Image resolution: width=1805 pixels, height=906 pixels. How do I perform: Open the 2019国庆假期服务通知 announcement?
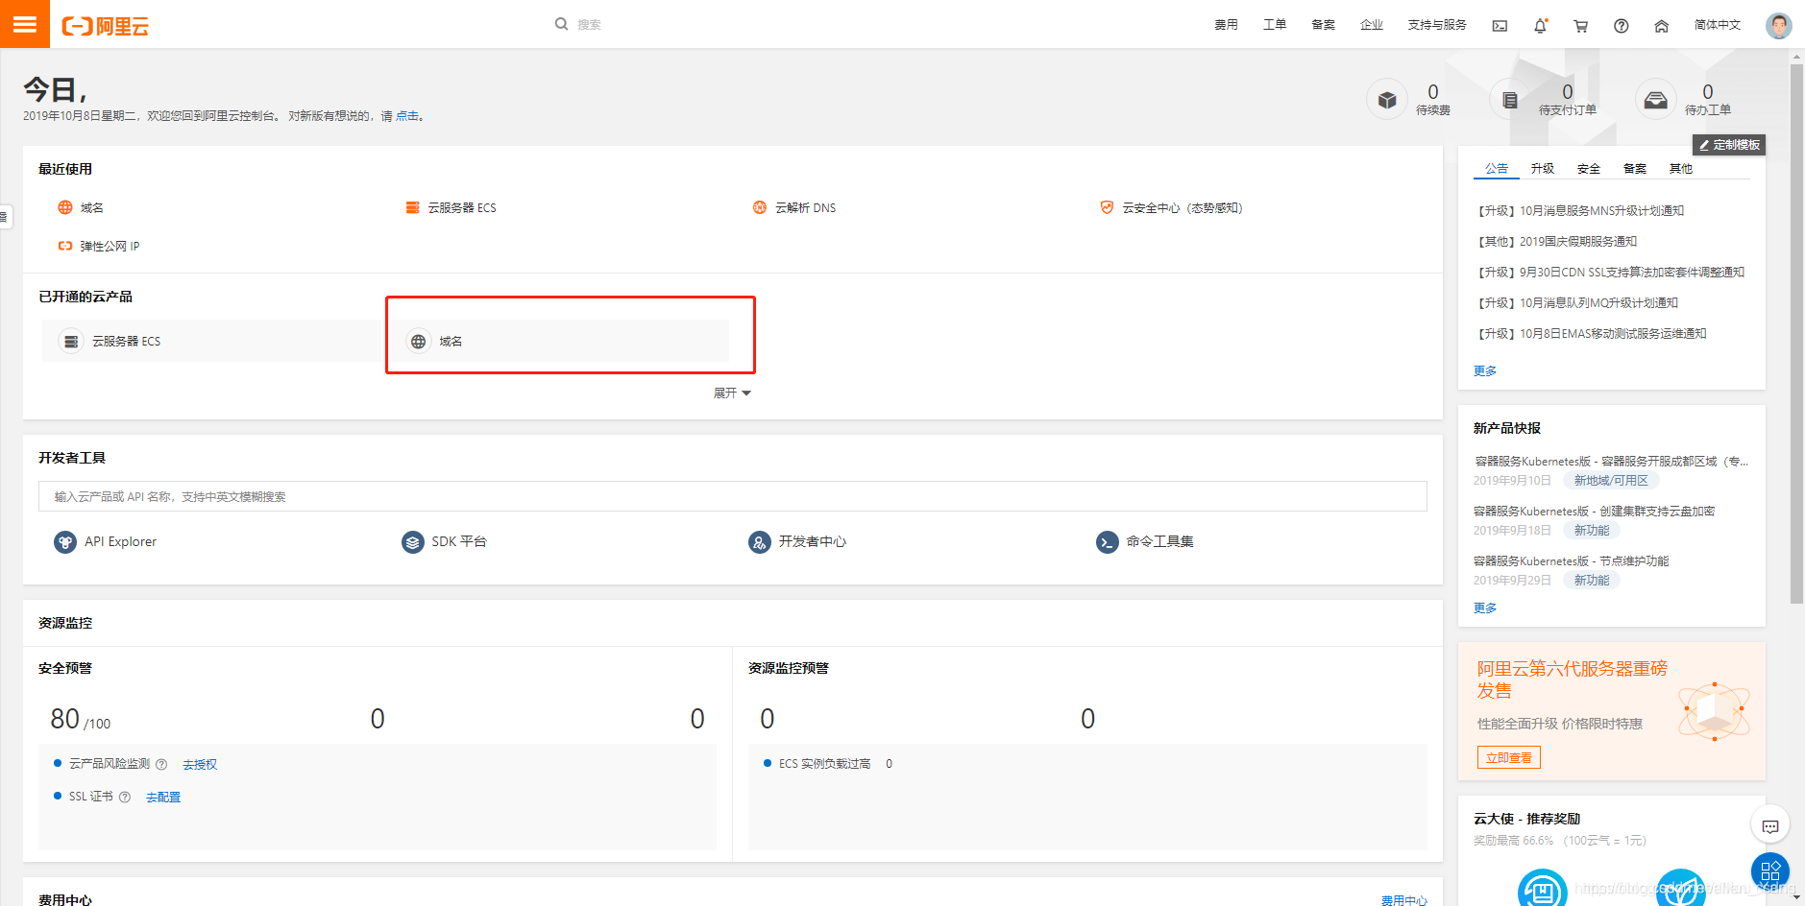click(x=1556, y=242)
